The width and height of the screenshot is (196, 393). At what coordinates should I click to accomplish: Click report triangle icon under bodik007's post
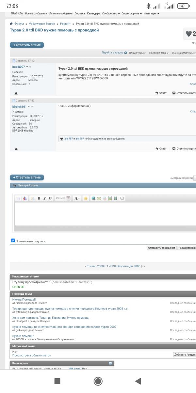point(16,93)
